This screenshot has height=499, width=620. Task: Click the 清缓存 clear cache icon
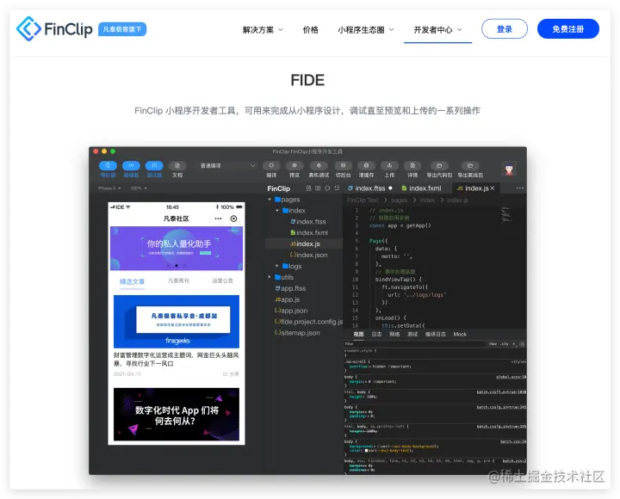[x=366, y=165]
